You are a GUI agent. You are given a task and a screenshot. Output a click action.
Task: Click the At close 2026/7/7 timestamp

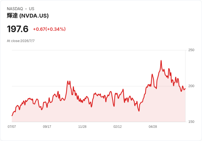pyautogui.click(x=21, y=41)
